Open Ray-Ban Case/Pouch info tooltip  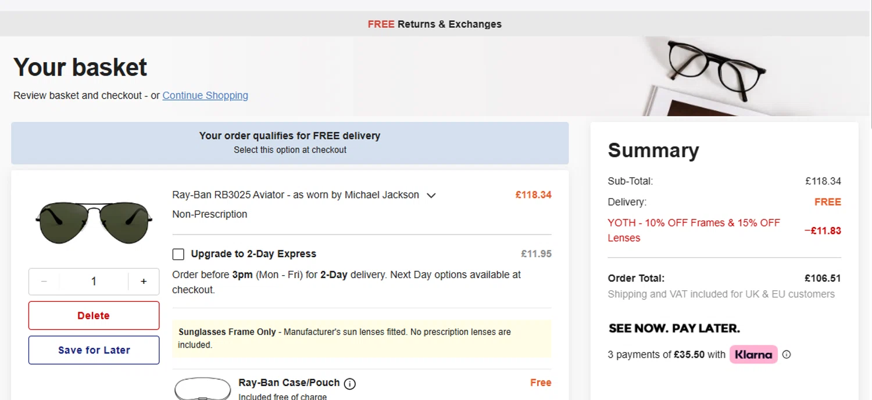(x=349, y=384)
